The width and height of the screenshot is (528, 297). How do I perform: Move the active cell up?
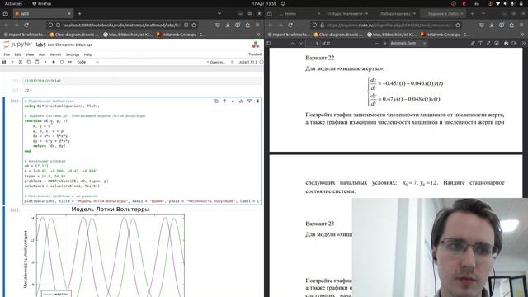224,101
